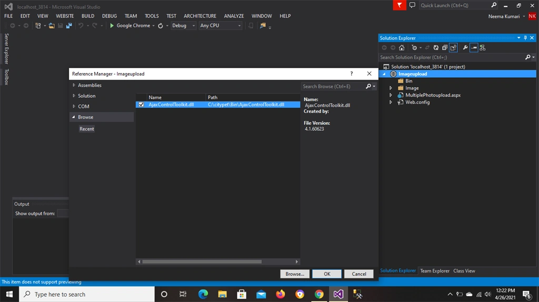Image resolution: width=539 pixels, height=302 pixels.
Task: Click the Save All toolbar icon
Action: point(69,26)
